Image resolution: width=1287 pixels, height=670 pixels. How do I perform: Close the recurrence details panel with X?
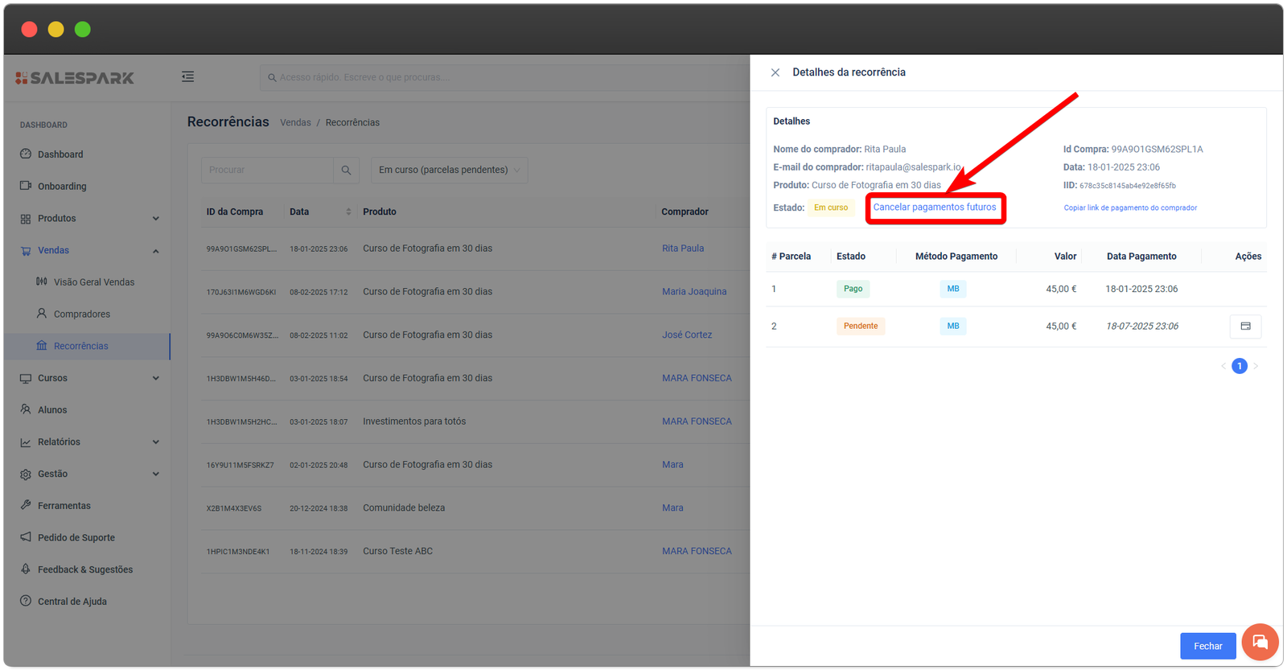click(x=775, y=72)
